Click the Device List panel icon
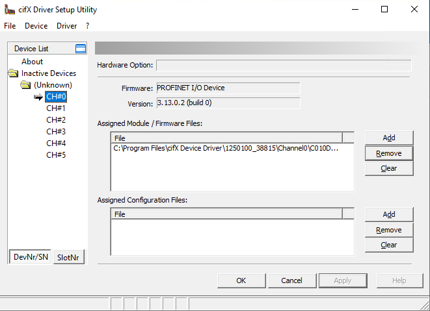 point(81,49)
